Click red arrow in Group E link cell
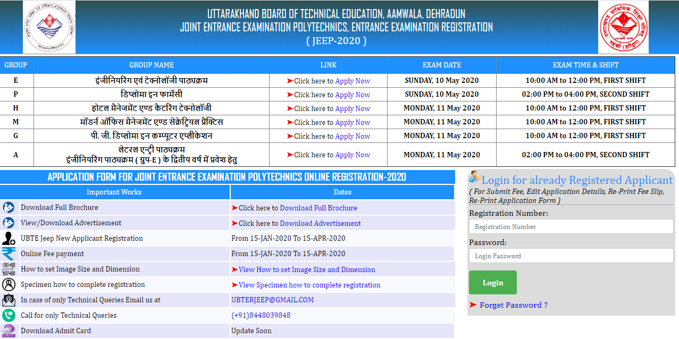 290,81
